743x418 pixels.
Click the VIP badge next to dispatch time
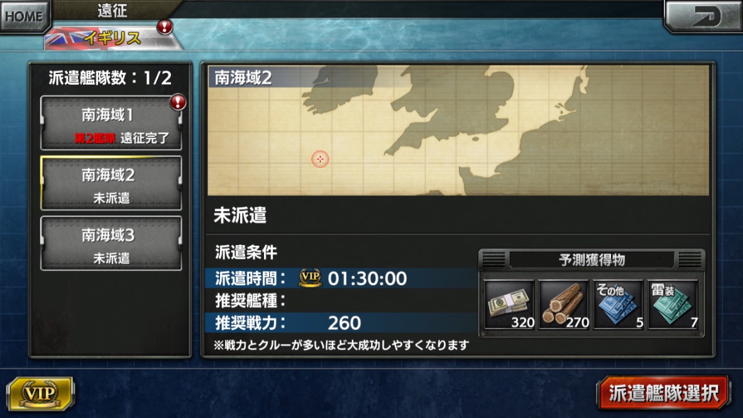point(310,277)
